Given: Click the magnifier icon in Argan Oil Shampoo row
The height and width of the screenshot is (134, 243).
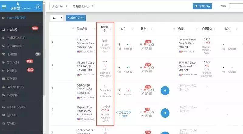Looking at the screenshot, I should pyautogui.click(x=149, y=44).
